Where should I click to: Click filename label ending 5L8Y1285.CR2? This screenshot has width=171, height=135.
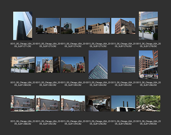(123, 84)
